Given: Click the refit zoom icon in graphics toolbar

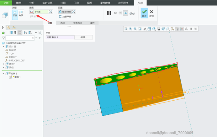Looking at the screenshot, I should (x=126, y=29).
